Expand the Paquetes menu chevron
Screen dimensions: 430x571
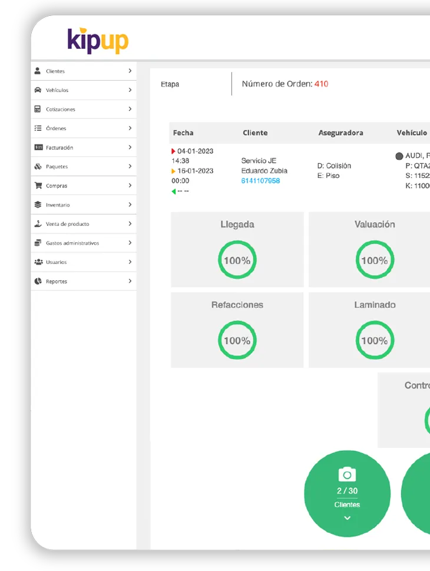point(130,166)
